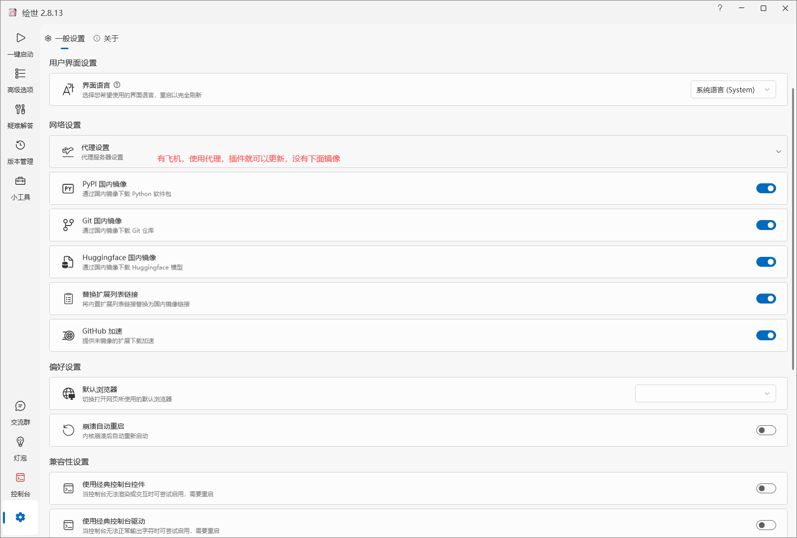This screenshot has height=538, width=797.
Task: Click the 灯泡 lightbulb icon
Action: 20,449
